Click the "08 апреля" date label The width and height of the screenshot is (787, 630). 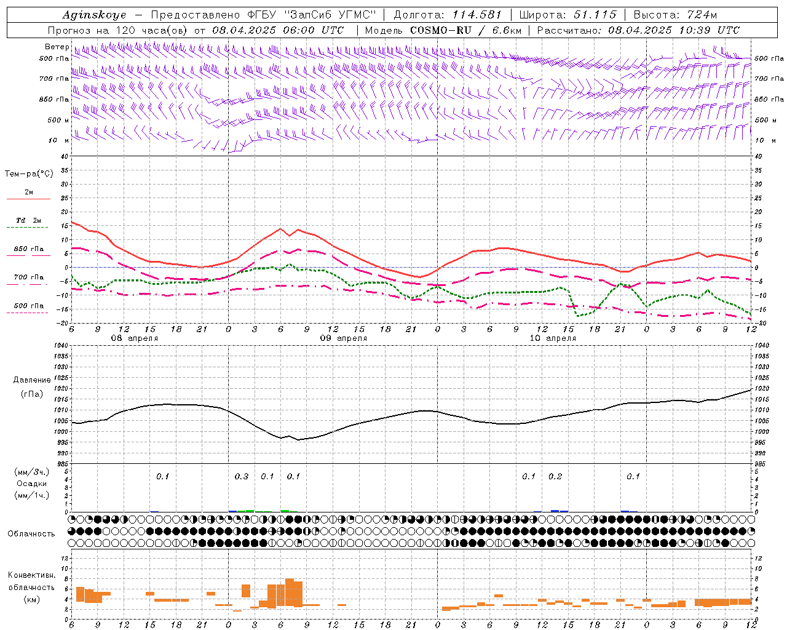[134, 338]
